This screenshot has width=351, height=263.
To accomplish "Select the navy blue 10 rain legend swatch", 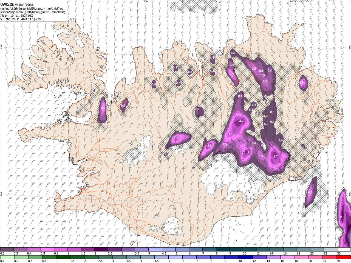I will tap(245, 257).
